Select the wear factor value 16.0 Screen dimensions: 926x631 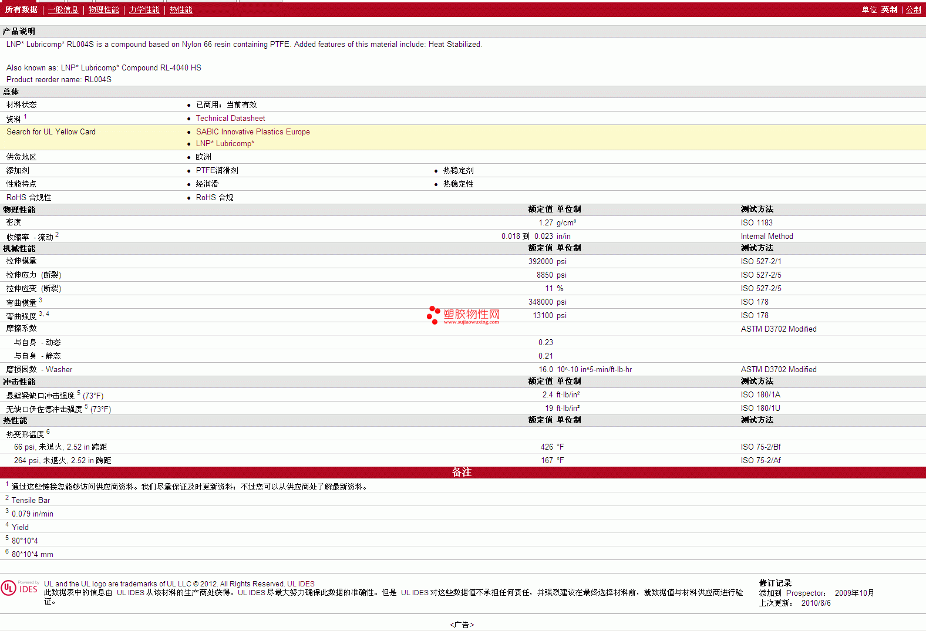pyautogui.click(x=546, y=369)
